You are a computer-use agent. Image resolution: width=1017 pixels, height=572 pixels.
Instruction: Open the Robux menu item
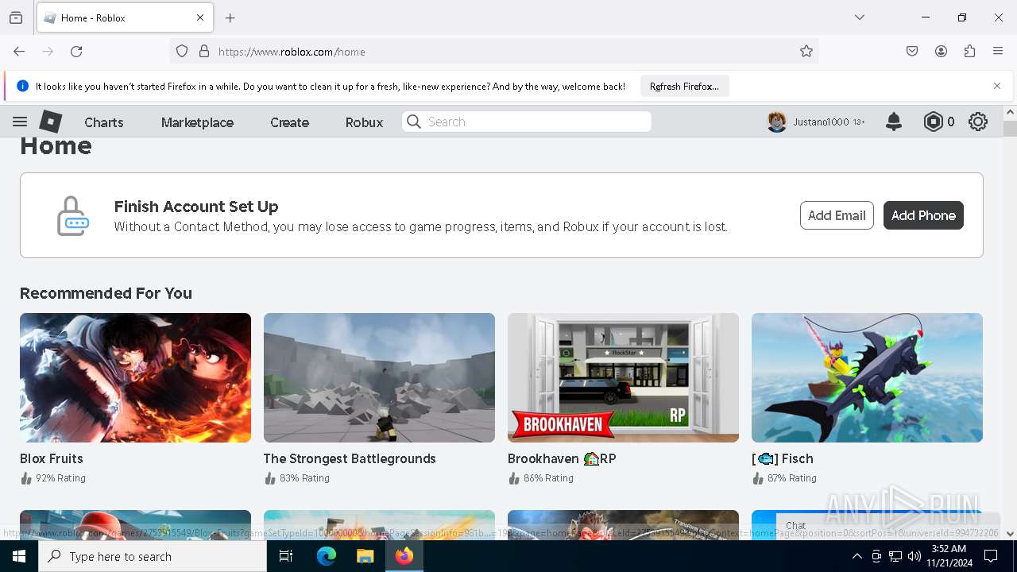(x=364, y=122)
